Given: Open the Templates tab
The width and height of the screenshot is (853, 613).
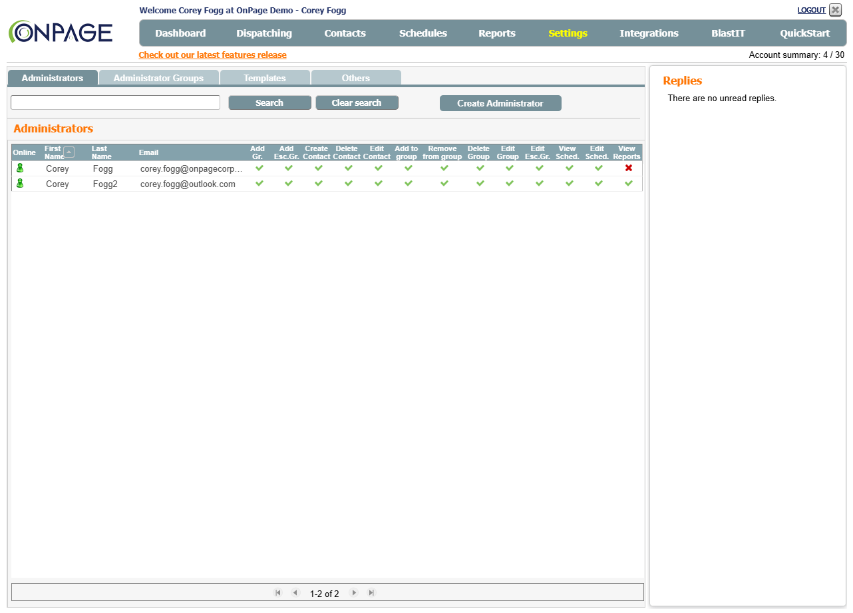Looking at the screenshot, I should 265,77.
